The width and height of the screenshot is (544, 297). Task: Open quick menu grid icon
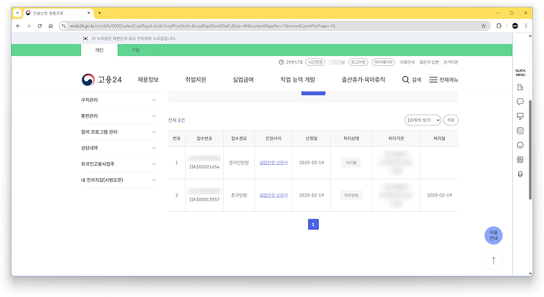[520, 160]
